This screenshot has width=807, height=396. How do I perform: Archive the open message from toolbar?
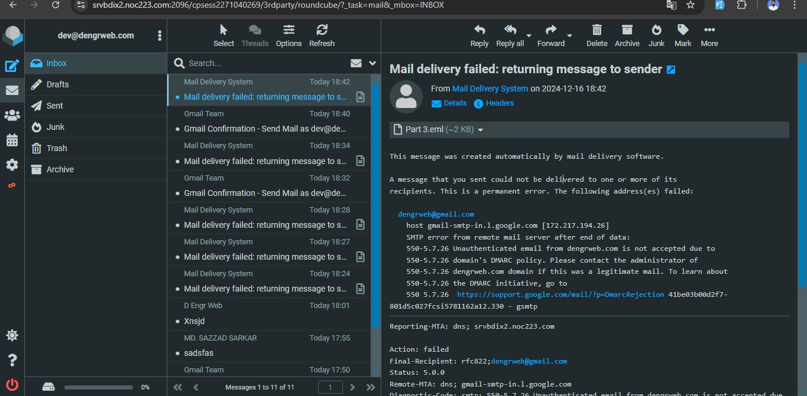pyautogui.click(x=627, y=35)
